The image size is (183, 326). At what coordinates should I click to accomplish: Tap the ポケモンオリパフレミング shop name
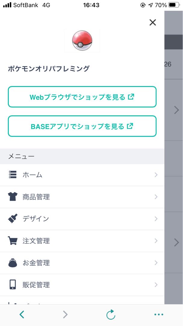pos(49,69)
